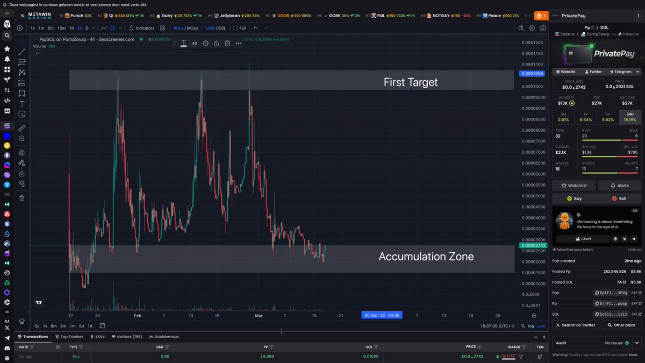Open the Indicators menu
This screenshot has height=363, width=645.
(142, 28)
